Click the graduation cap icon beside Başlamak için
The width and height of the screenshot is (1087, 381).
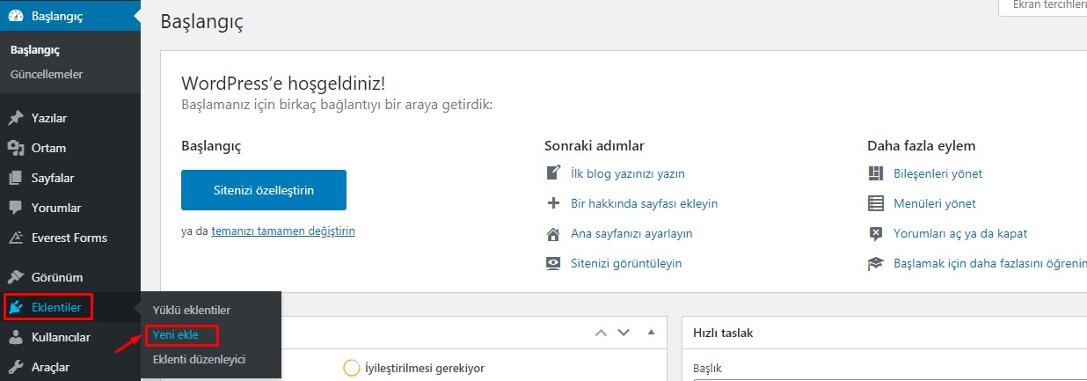[875, 263]
